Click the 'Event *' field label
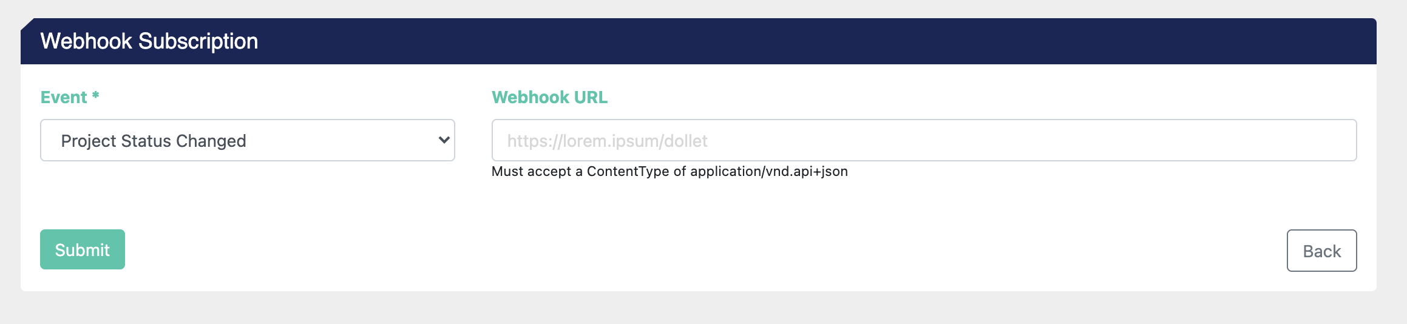 (x=64, y=97)
